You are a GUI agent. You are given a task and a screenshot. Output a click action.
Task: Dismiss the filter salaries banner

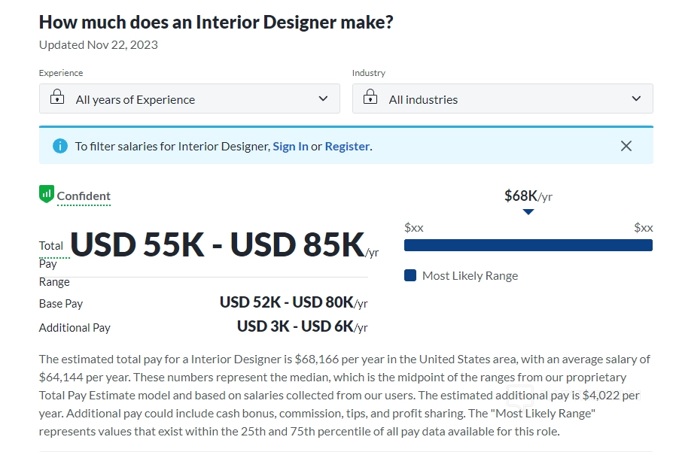click(x=626, y=146)
